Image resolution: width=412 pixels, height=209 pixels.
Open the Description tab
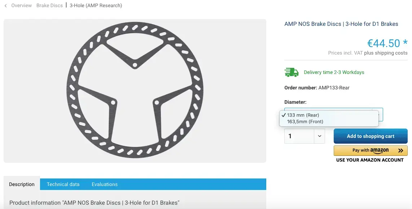click(x=22, y=184)
